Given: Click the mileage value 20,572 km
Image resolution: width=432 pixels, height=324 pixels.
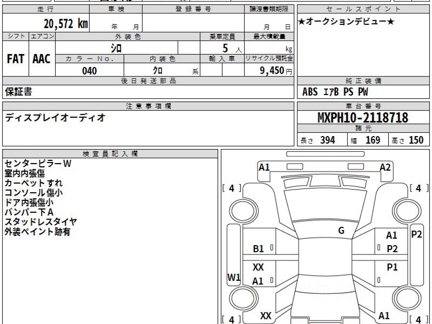Looking at the screenshot, I should [x=66, y=24].
